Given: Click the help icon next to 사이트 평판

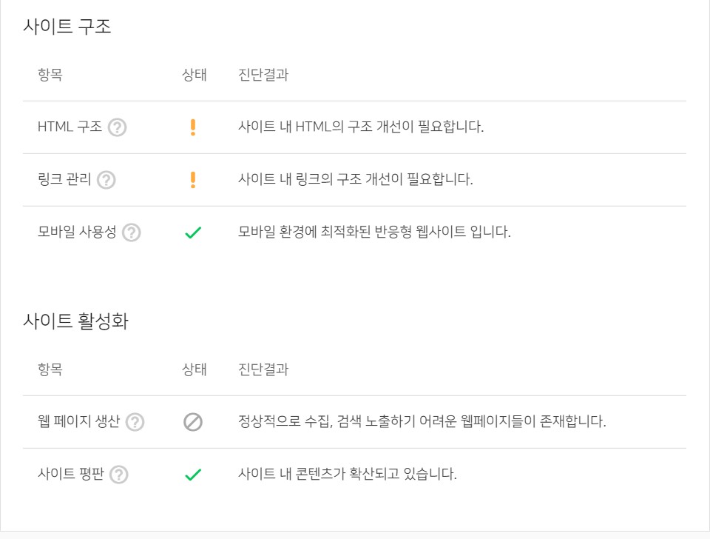Looking at the screenshot, I should pyautogui.click(x=118, y=475).
